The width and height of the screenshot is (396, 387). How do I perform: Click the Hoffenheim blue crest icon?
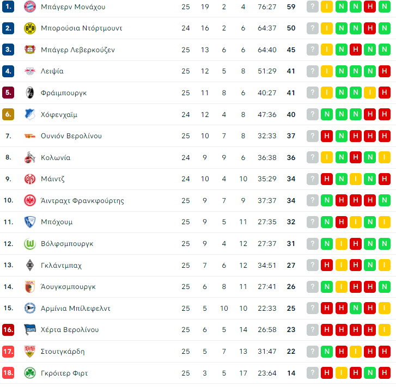click(30, 114)
